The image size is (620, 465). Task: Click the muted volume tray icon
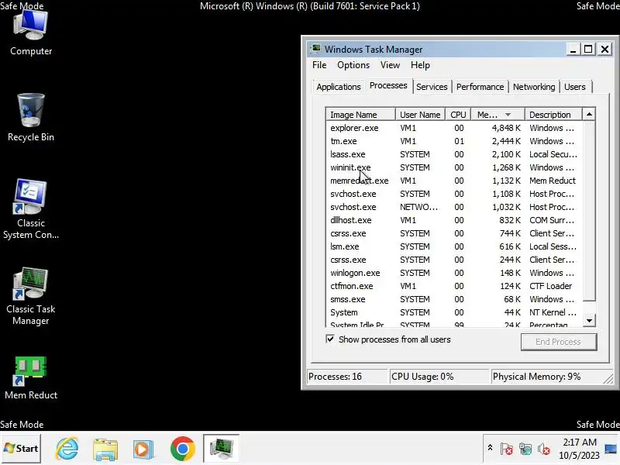coord(544,449)
